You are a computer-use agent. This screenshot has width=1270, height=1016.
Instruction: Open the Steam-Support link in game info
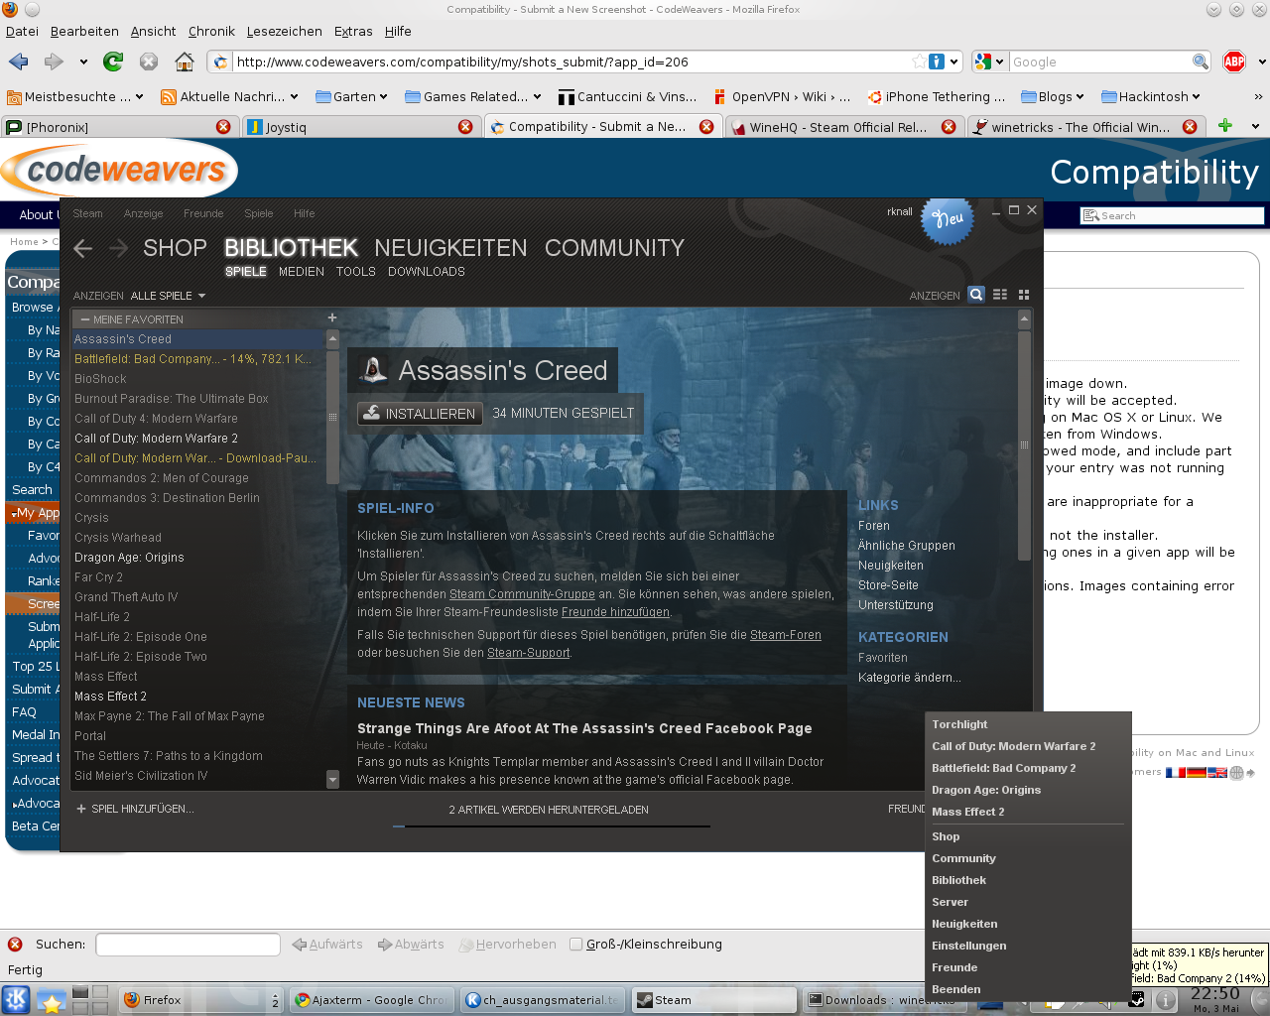click(x=527, y=653)
